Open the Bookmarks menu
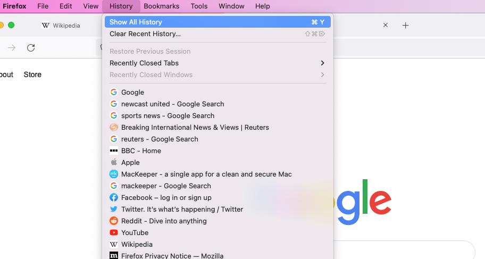Image resolution: width=485 pixels, height=259 pixels. pos(162,6)
